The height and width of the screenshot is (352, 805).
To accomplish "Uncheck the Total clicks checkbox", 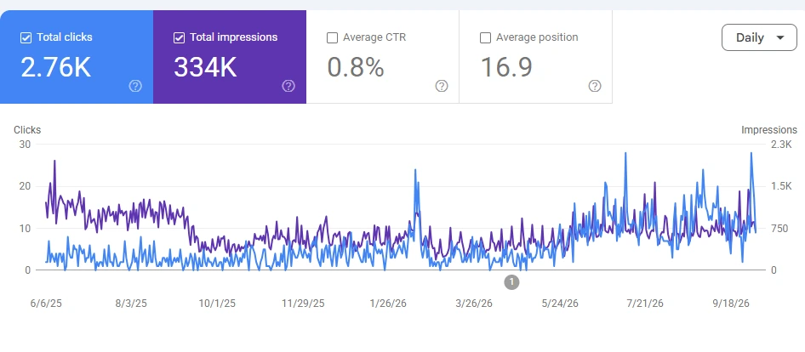I will (x=26, y=37).
